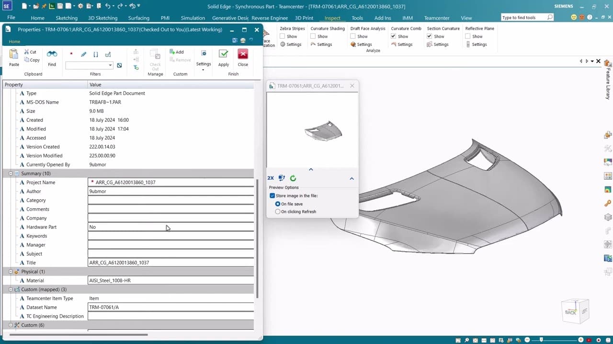The width and height of the screenshot is (613, 344).
Task: Click the key icon in right docking bar
Action: tap(608, 203)
